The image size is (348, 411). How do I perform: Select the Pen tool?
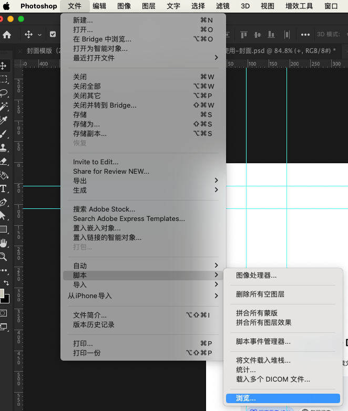tap(3, 202)
